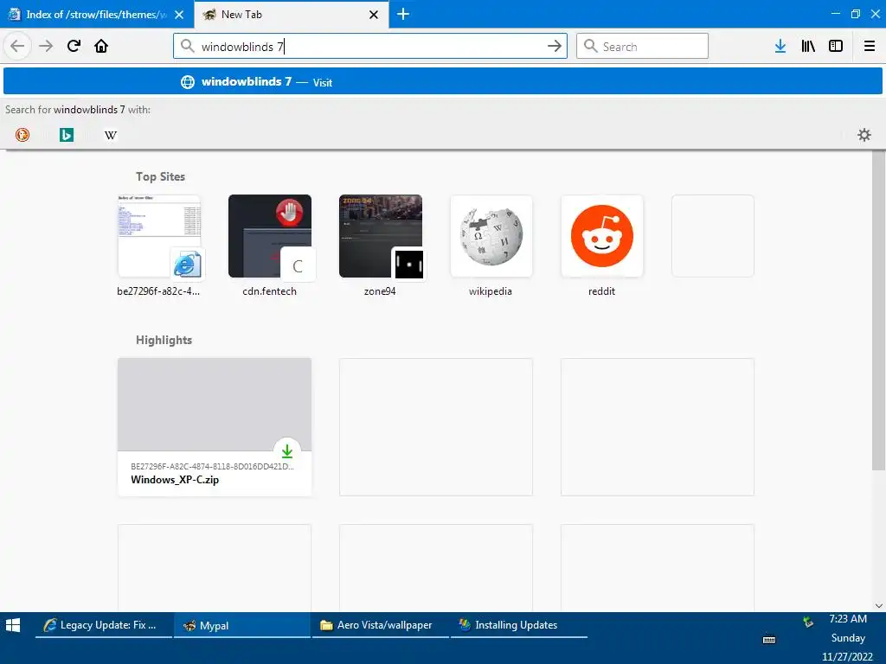
Task: Open the downloads panel
Action: (x=780, y=47)
